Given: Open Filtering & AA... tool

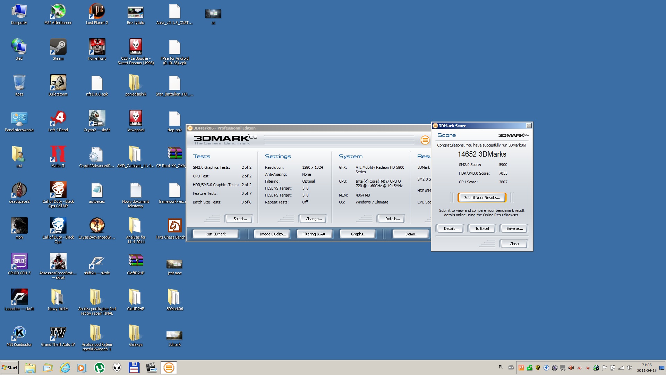Looking at the screenshot, I should pyautogui.click(x=315, y=234).
